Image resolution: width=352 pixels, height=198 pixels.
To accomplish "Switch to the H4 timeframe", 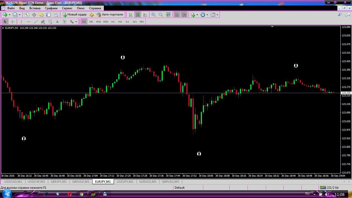I will [120, 22].
